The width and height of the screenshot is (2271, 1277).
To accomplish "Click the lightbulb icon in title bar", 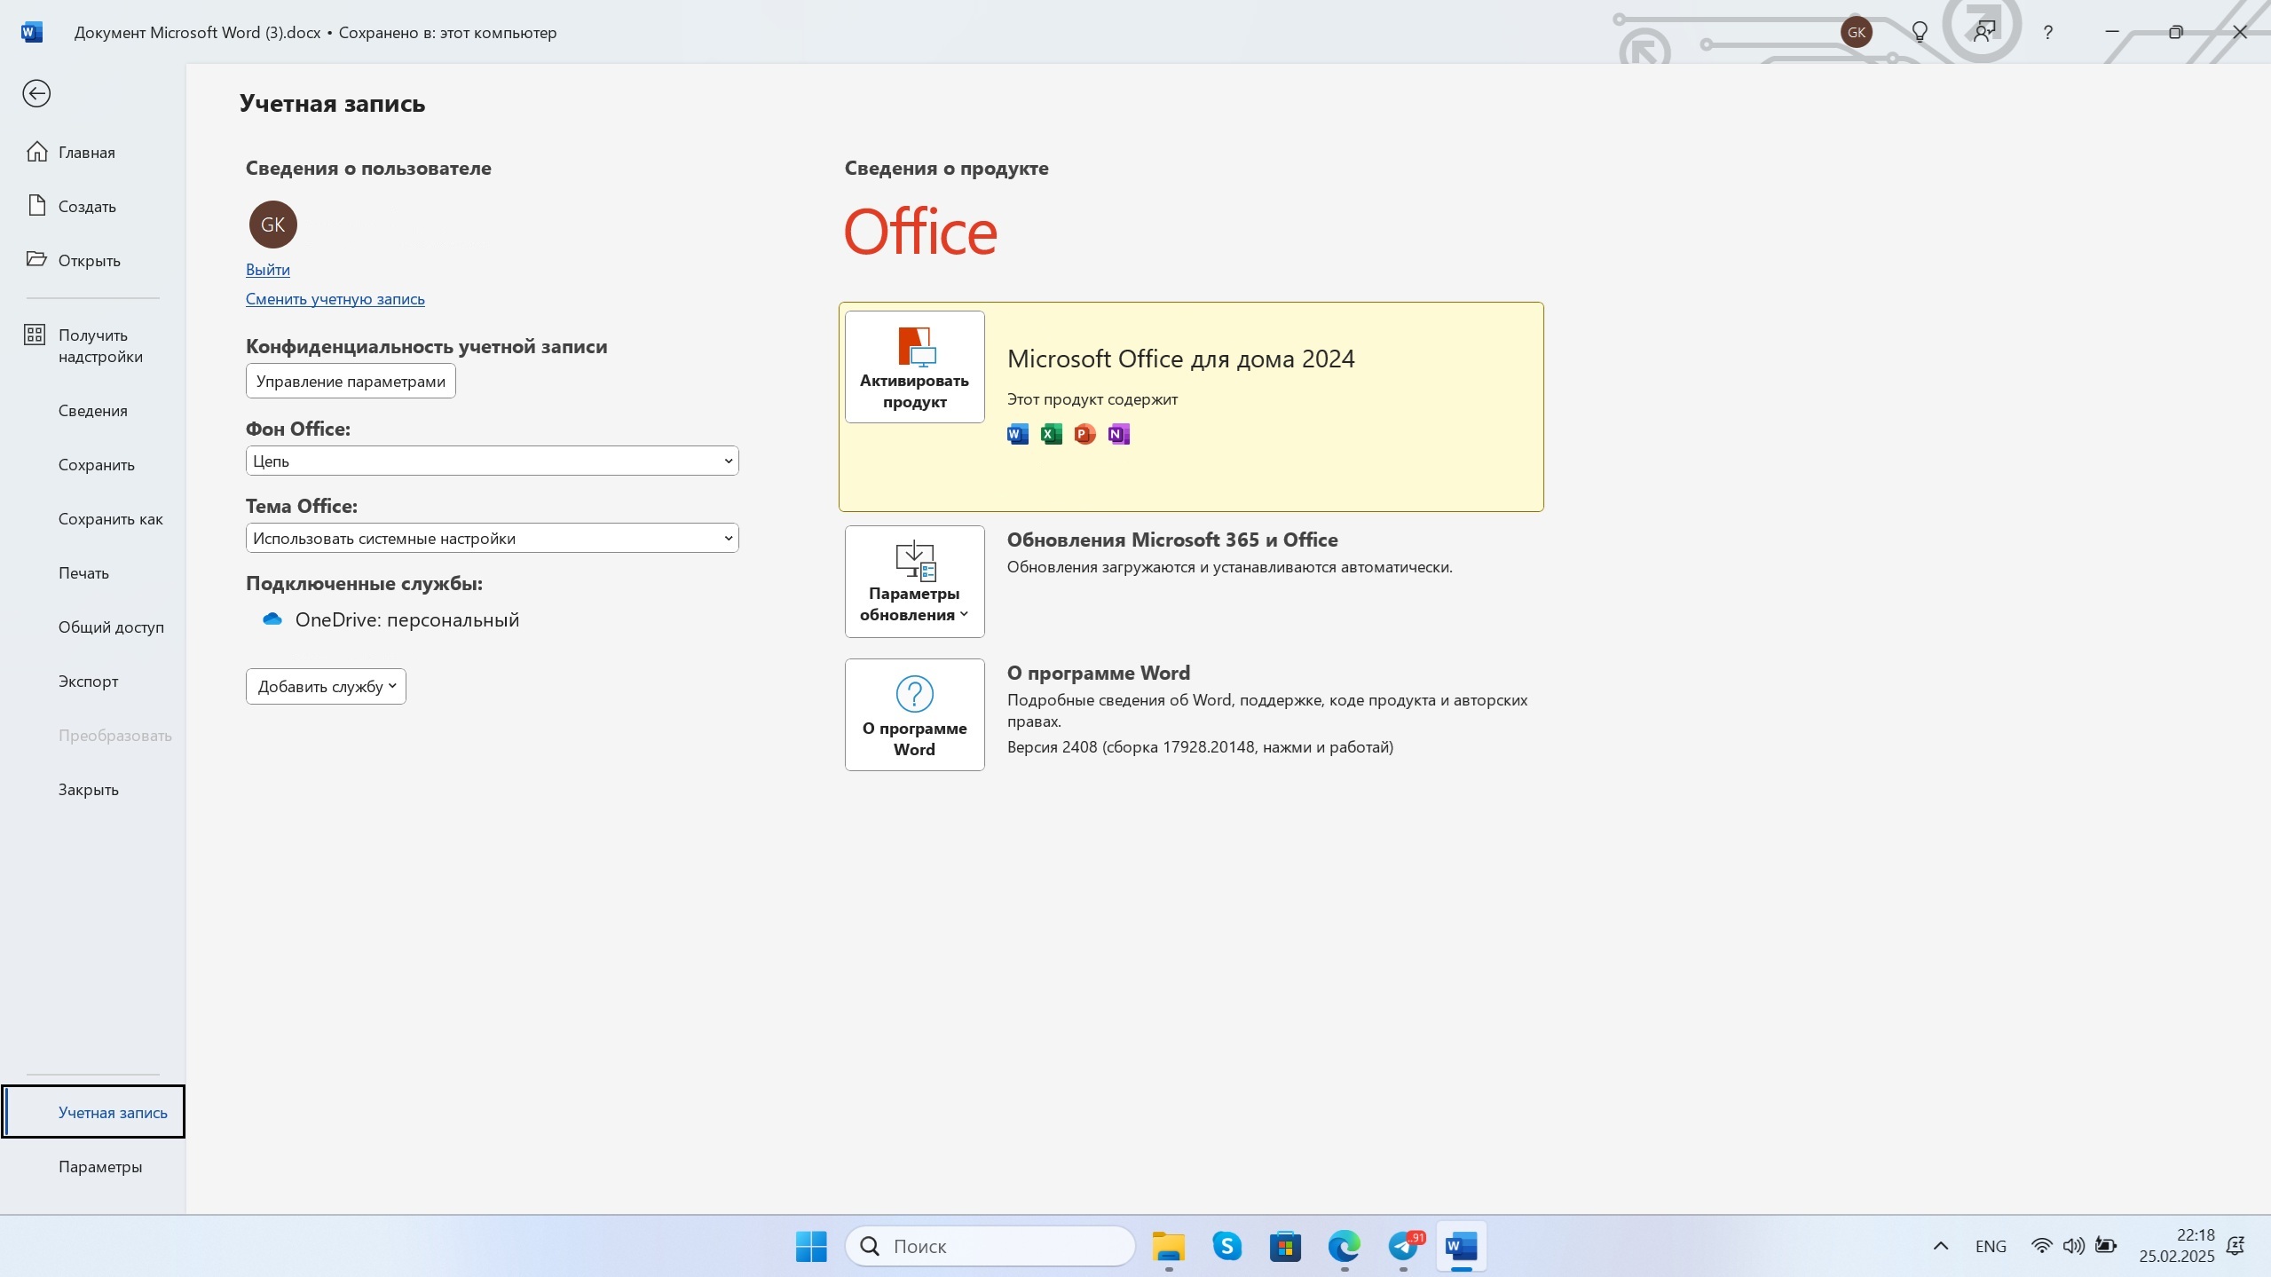I will pyautogui.click(x=1920, y=33).
